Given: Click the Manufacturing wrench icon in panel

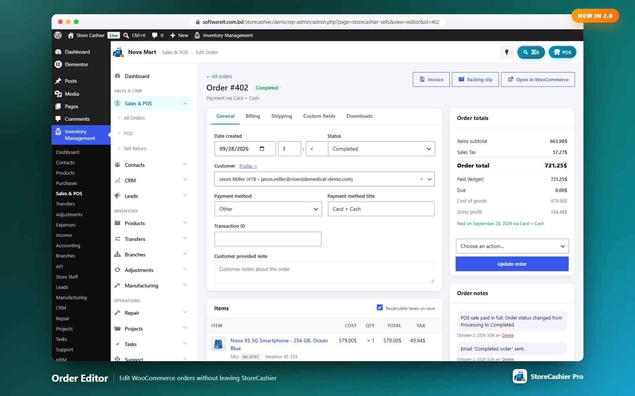Looking at the screenshot, I should click(x=117, y=286).
